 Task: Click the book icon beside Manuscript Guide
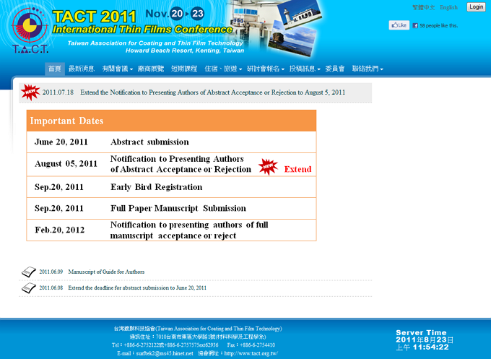29,272
